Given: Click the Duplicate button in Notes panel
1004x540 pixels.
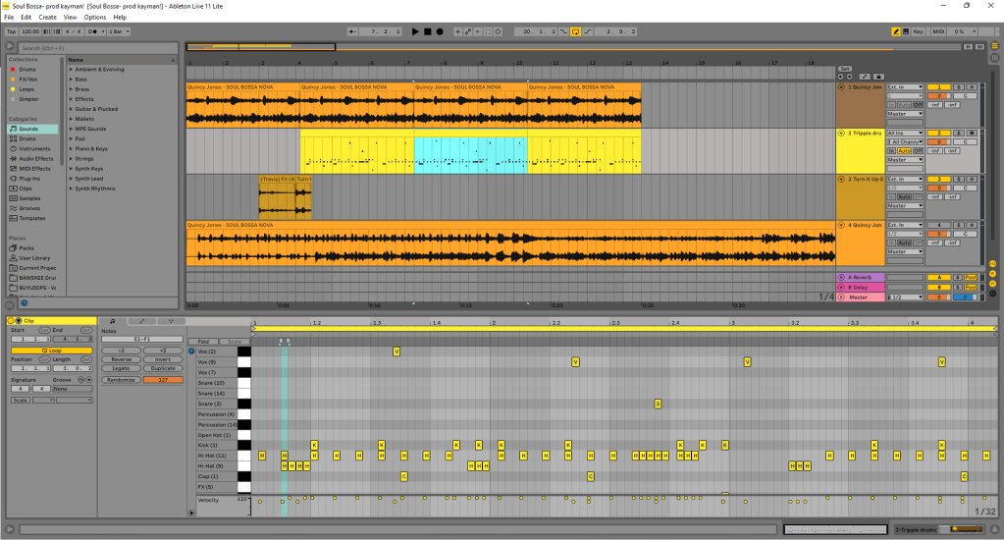Looking at the screenshot, I should click(x=163, y=368).
